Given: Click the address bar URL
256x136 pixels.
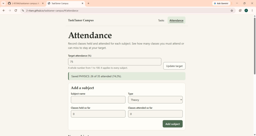Looking at the screenshot, I should click(x=52, y=10).
